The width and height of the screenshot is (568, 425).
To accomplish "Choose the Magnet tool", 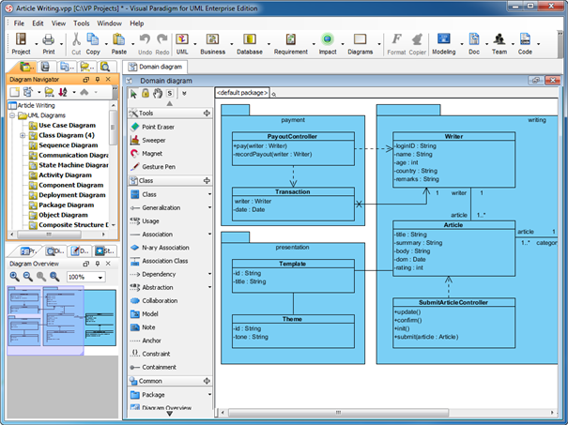I will pos(151,153).
